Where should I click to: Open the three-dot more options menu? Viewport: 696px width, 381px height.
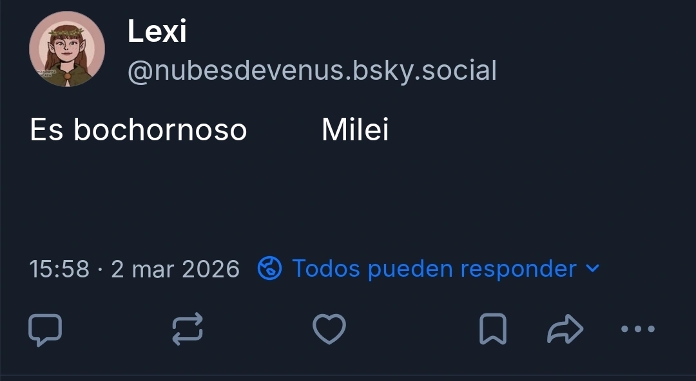[638, 329]
